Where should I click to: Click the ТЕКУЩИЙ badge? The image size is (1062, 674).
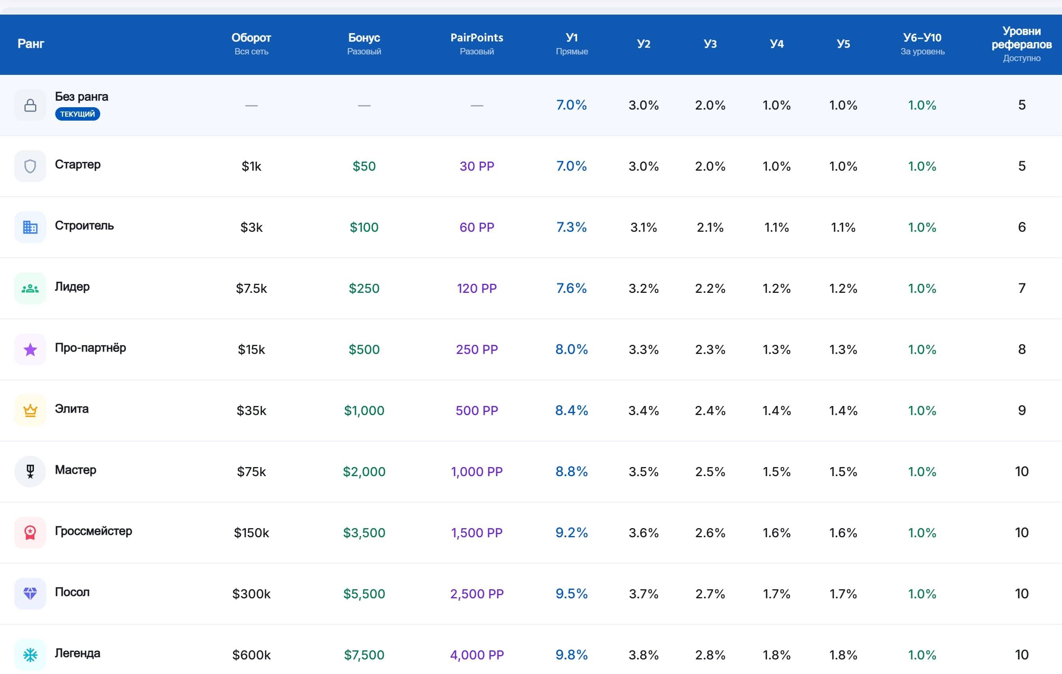click(78, 114)
